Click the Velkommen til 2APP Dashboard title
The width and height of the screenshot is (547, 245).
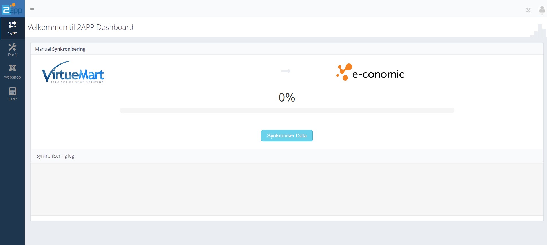click(81, 27)
